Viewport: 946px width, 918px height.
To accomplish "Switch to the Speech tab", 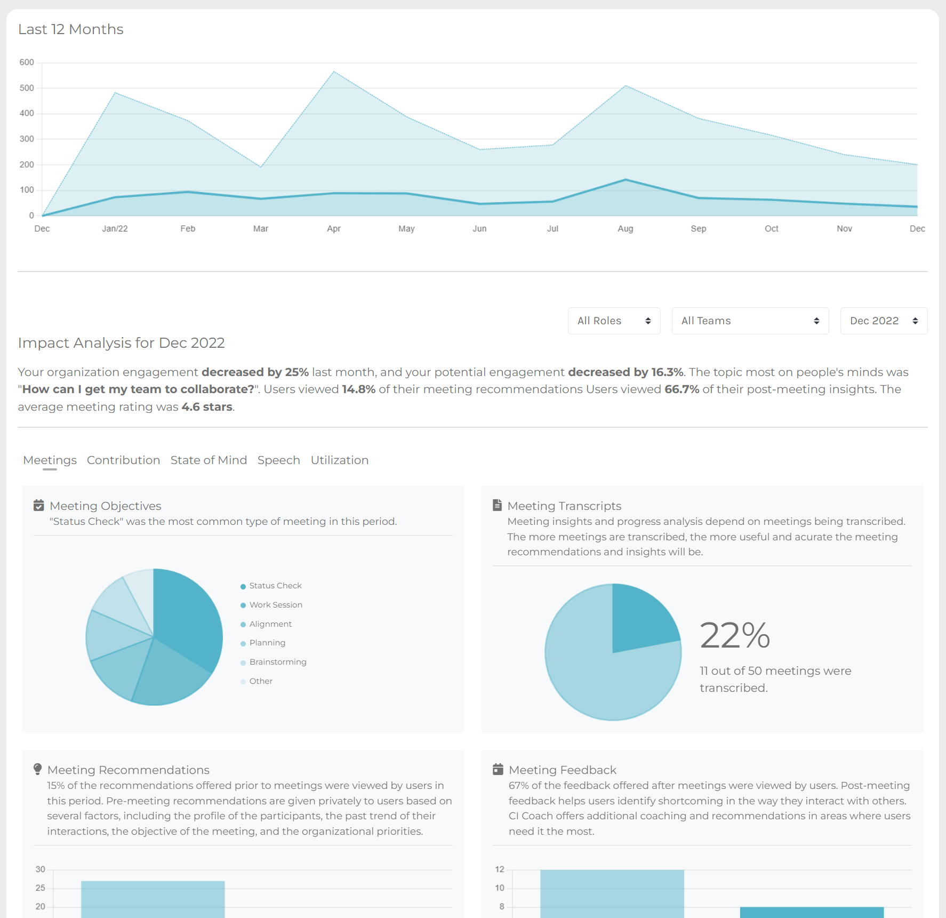I will point(278,460).
